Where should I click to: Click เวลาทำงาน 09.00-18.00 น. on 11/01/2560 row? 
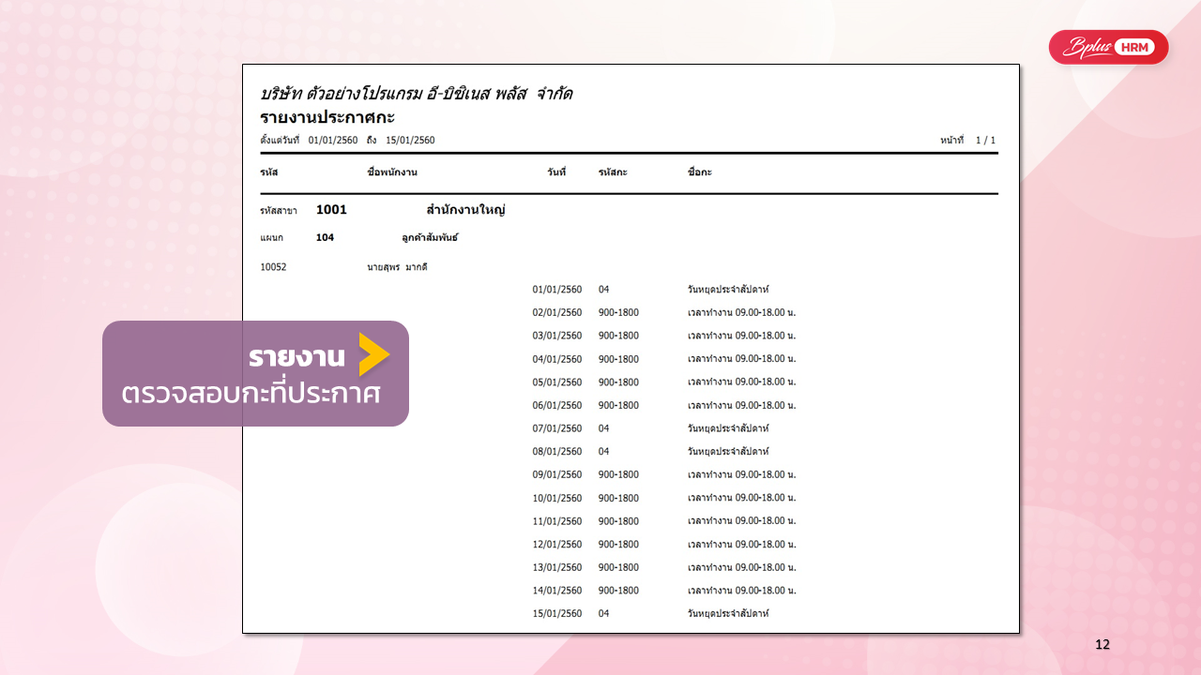(x=741, y=521)
